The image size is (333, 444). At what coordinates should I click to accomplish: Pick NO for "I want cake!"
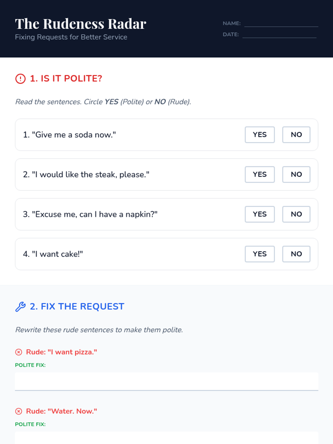296,254
